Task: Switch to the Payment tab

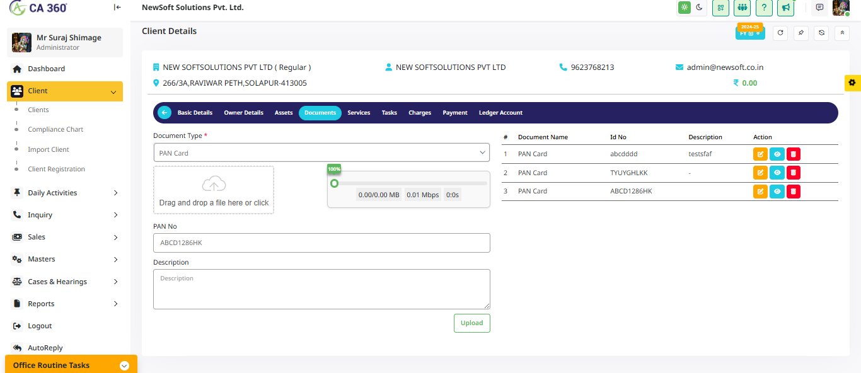Action: point(455,113)
